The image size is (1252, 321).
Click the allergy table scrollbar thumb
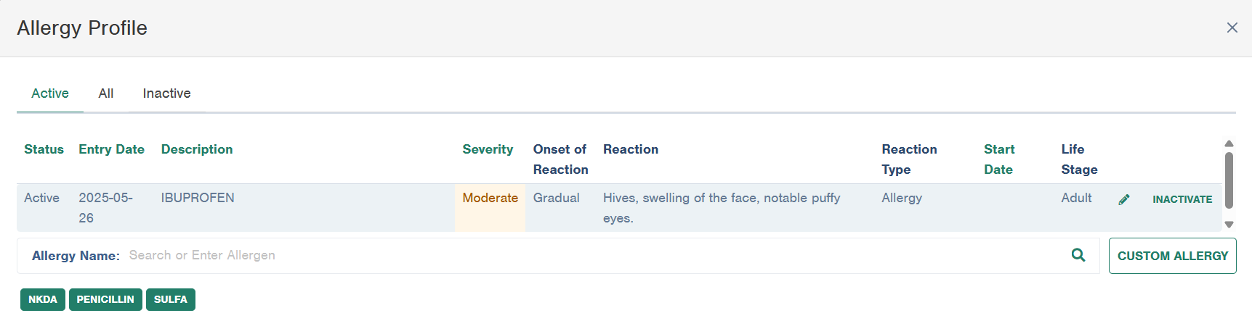(1229, 180)
